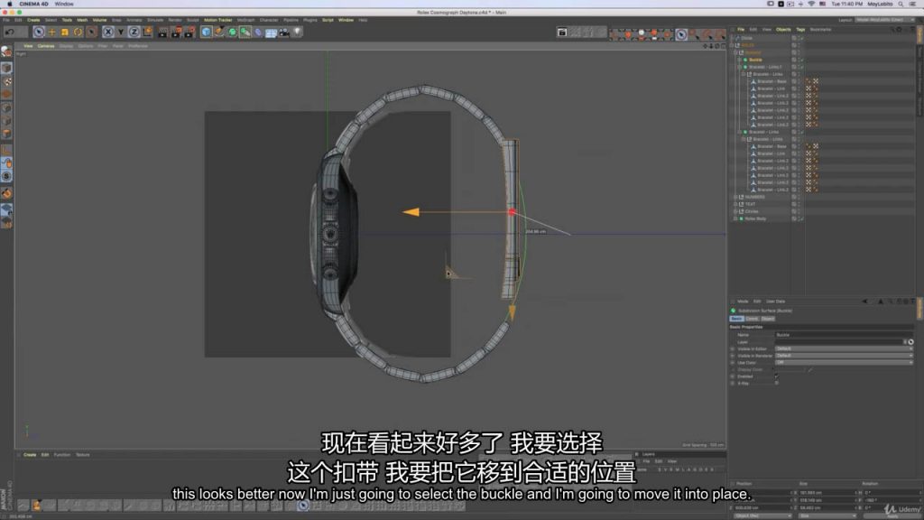Toggle the X axis lock
Screen dimensions: 924x520
point(108,32)
